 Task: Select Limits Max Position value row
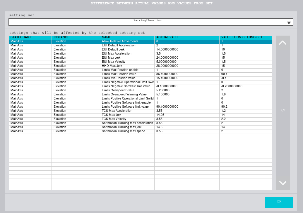[141, 74]
